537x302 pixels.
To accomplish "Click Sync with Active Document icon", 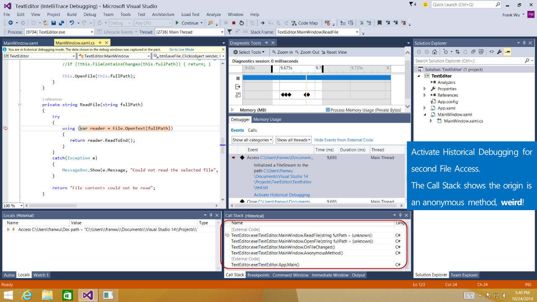I will [x=457, y=52].
